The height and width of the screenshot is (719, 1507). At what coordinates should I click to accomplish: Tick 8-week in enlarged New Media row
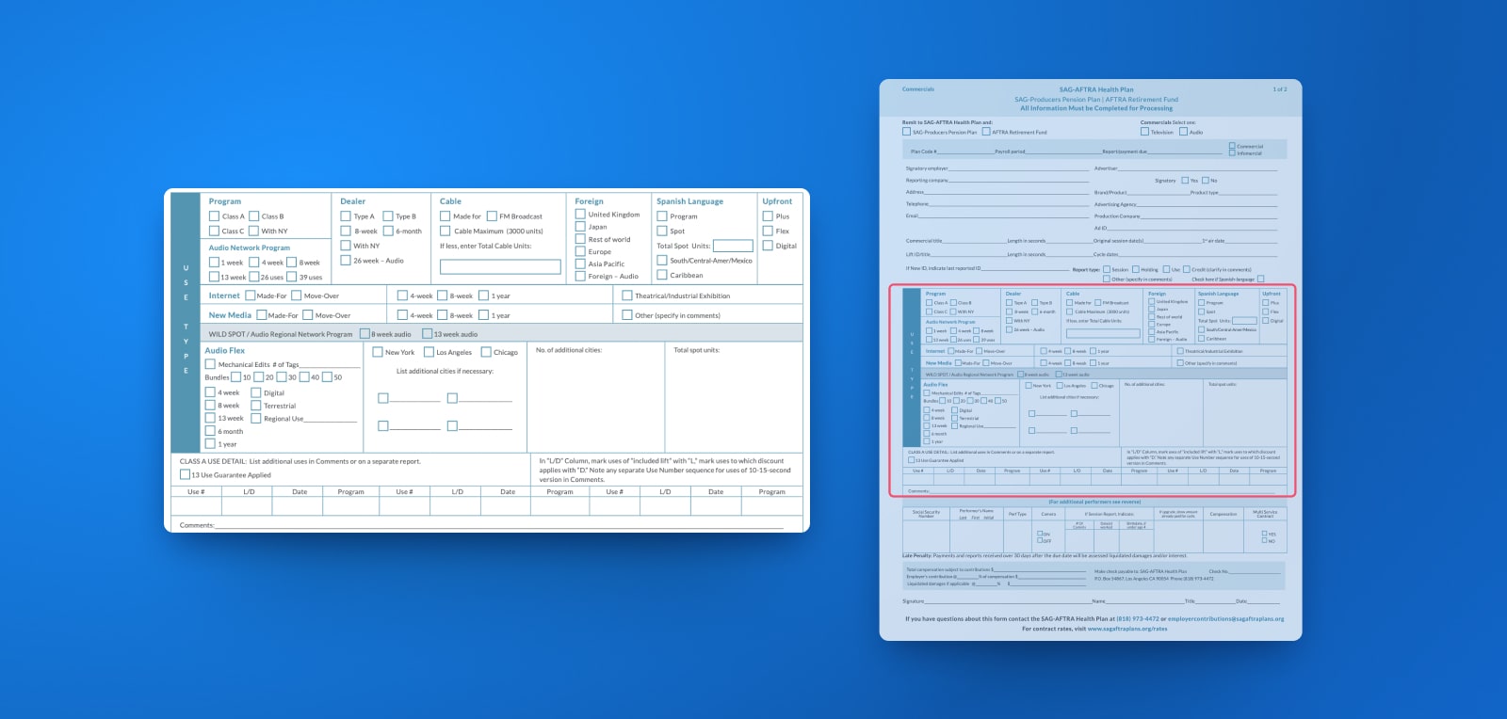[442, 315]
